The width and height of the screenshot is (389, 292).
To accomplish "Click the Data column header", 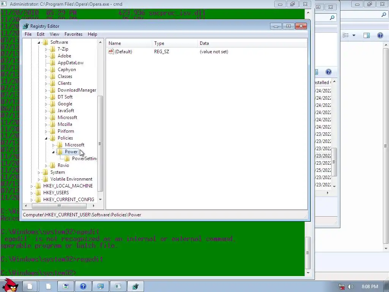I will pos(252,43).
